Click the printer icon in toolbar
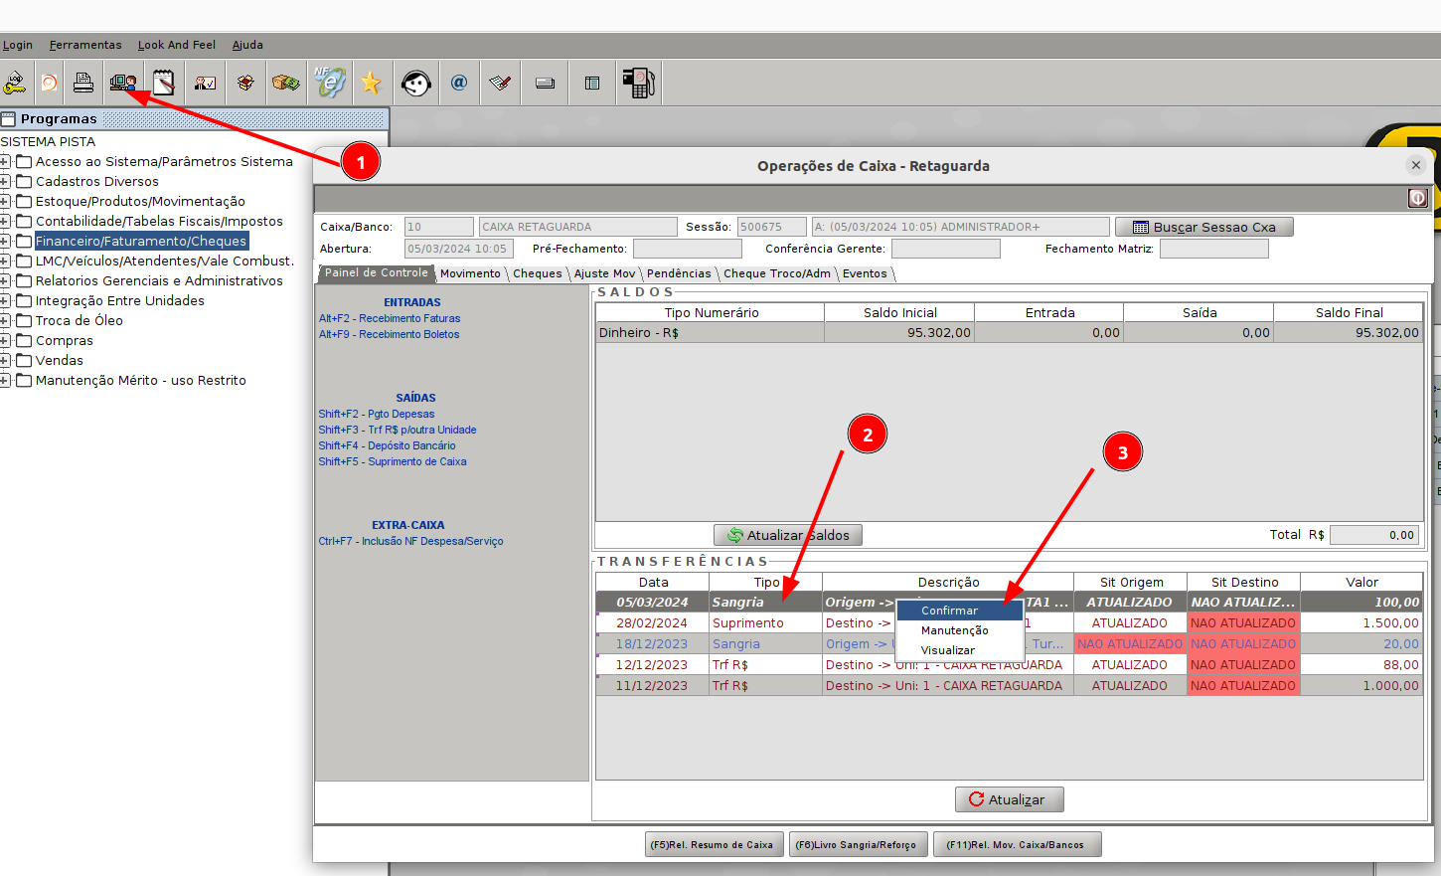The width and height of the screenshot is (1441, 876). coord(83,84)
